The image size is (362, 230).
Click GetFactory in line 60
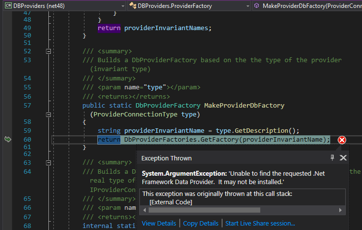tap(219, 140)
